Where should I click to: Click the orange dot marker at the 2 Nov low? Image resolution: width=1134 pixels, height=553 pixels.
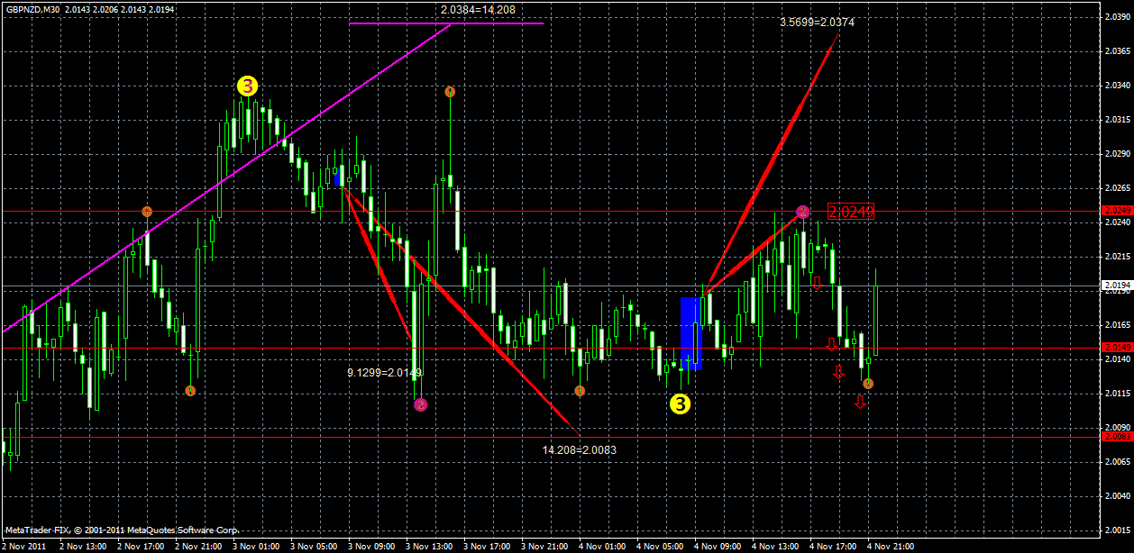coord(189,390)
